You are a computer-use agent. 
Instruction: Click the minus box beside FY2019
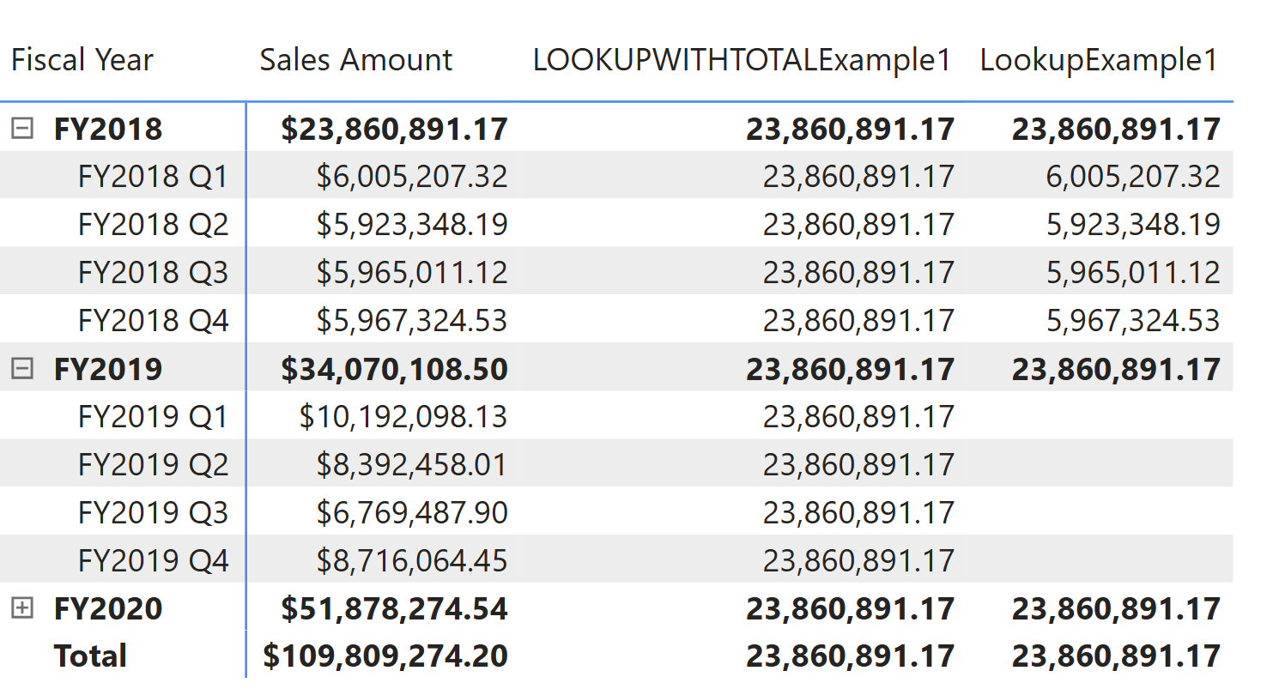point(21,368)
